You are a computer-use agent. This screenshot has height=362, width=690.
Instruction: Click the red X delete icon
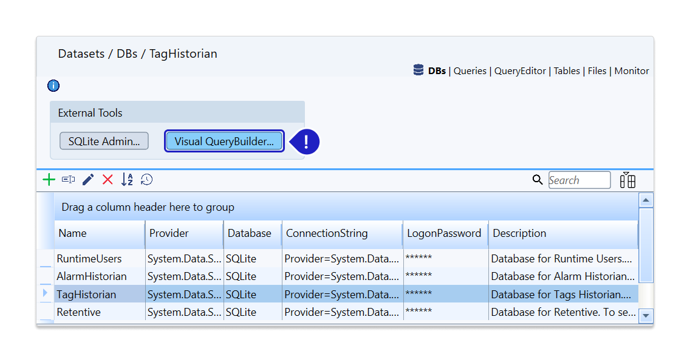108,179
